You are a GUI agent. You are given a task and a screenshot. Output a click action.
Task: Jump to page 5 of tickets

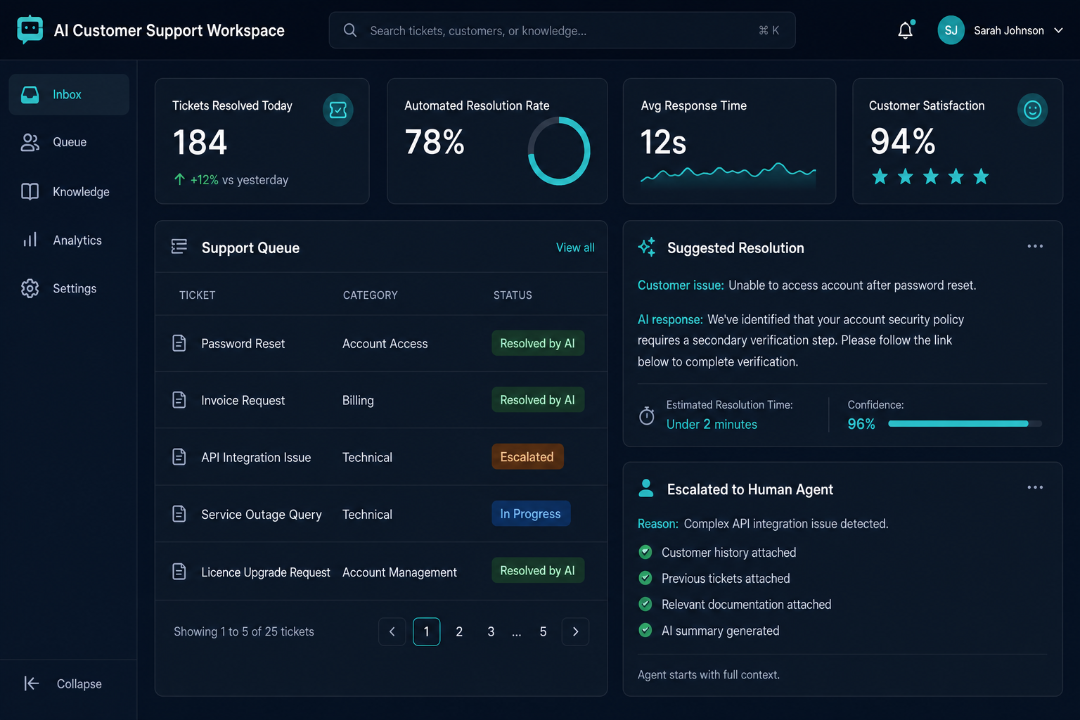(x=543, y=631)
